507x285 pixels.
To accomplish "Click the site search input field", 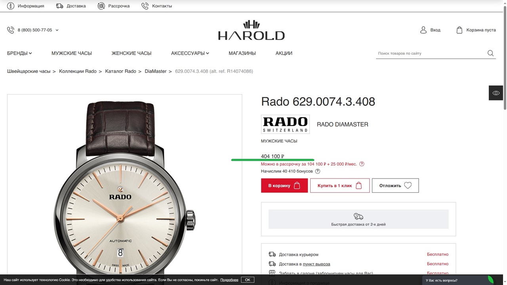I will pos(431,53).
